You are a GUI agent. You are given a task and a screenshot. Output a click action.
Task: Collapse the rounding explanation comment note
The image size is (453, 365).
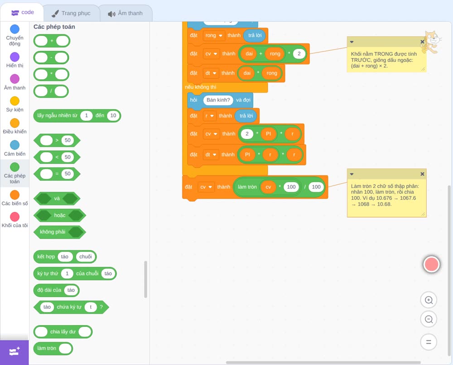(352, 174)
